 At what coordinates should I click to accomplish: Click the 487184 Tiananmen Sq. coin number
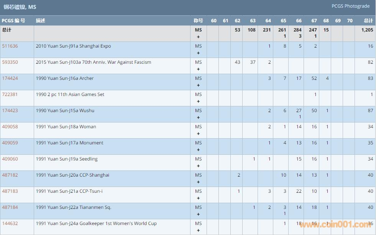click(10, 207)
